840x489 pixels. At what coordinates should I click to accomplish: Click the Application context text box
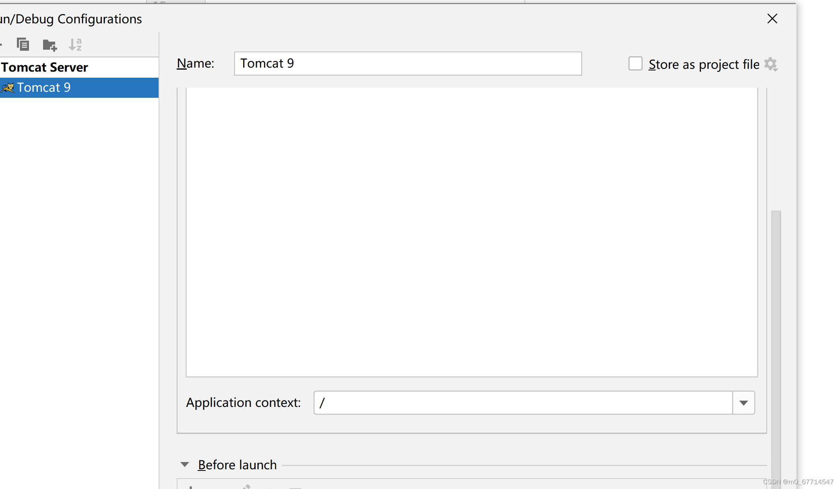[522, 402]
